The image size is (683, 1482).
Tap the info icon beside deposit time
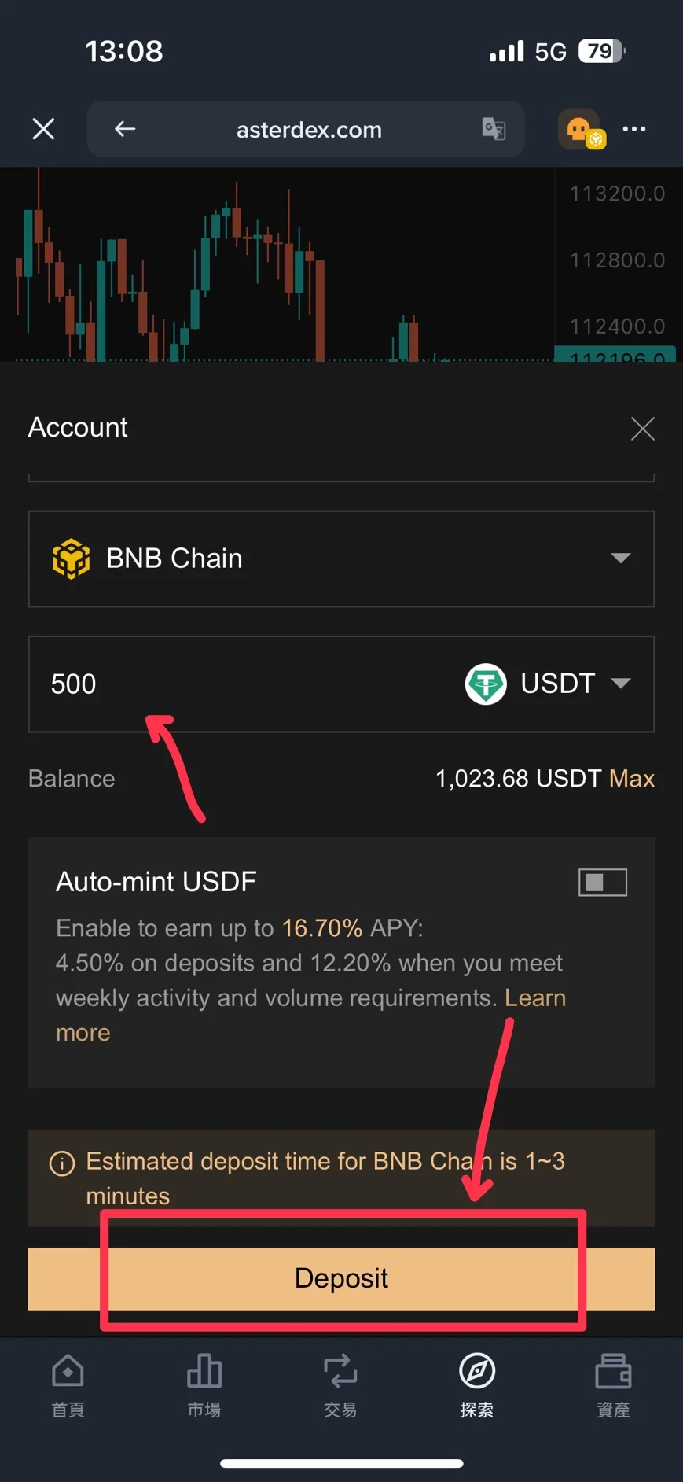tap(62, 1163)
